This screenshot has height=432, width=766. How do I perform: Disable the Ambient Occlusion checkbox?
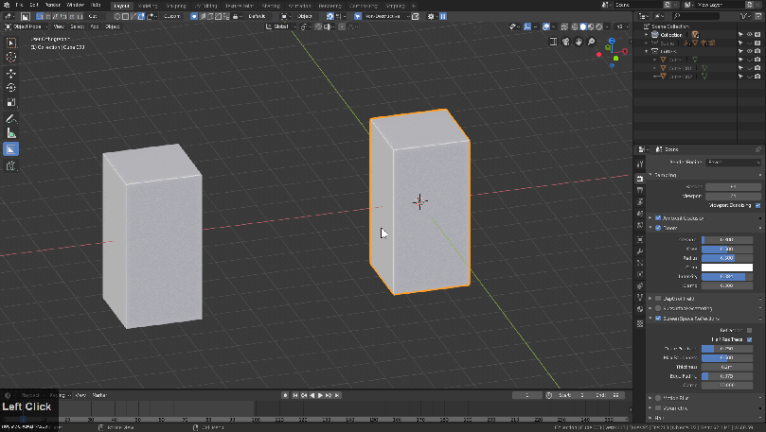pos(658,216)
